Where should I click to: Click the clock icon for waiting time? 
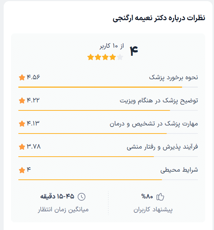(x=81, y=197)
